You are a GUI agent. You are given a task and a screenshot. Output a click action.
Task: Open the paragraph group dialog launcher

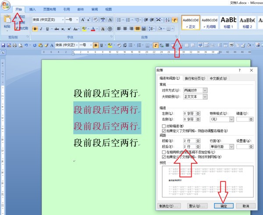point(176,37)
